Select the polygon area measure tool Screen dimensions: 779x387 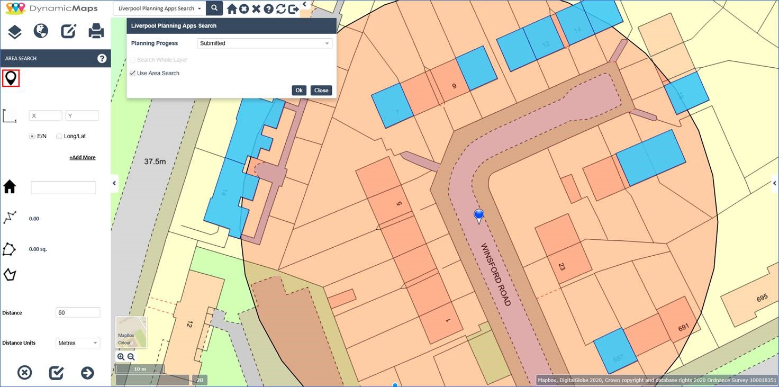click(10, 249)
